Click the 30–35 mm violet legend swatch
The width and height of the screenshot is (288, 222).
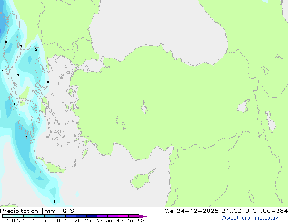tap(102, 216)
